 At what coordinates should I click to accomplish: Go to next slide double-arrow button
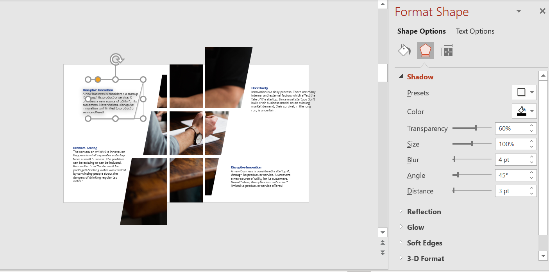[x=383, y=253]
